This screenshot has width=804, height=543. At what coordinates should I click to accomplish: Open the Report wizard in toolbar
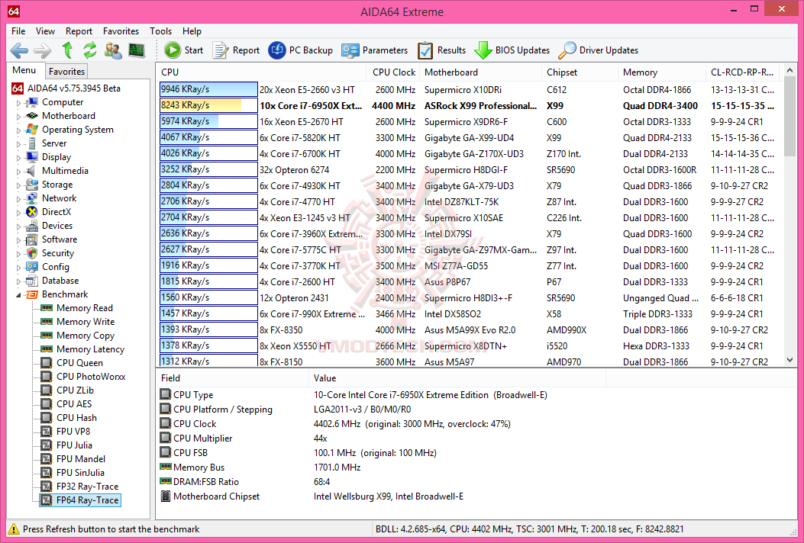[236, 50]
